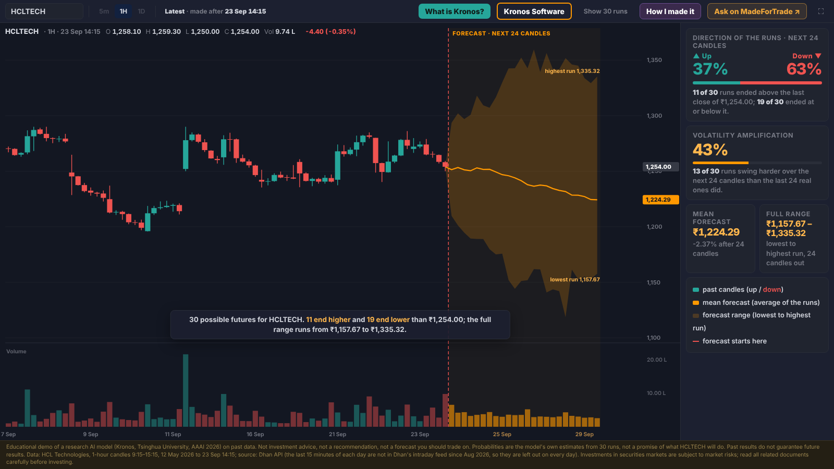This screenshot has width=834, height=469.
Task: Click the 23 Sep date axis label
Action: point(420,435)
